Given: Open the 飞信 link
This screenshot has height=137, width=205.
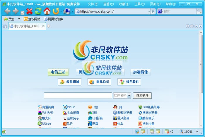Looking at the screenshot, I should coord(93,107).
